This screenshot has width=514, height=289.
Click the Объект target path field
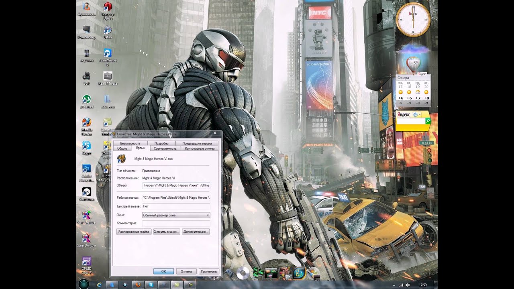pos(176,185)
